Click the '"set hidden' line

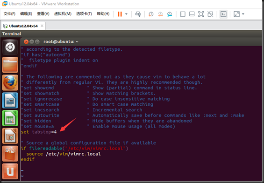(x=107, y=121)
